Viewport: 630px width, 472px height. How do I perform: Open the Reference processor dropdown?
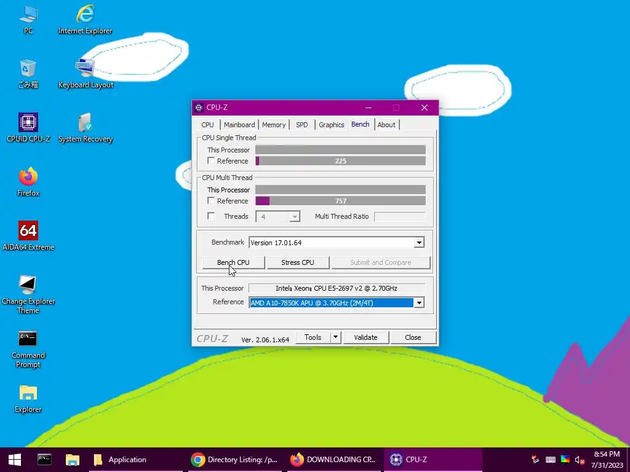point(419,302)
